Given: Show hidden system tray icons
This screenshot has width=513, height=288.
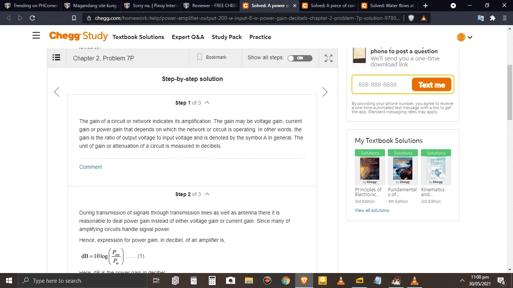Looking at the screenshot, I should 462,280.
